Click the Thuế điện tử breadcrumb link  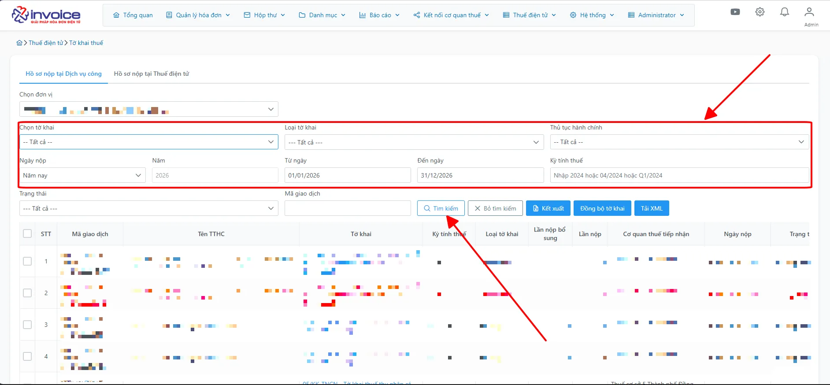(46, 43)
